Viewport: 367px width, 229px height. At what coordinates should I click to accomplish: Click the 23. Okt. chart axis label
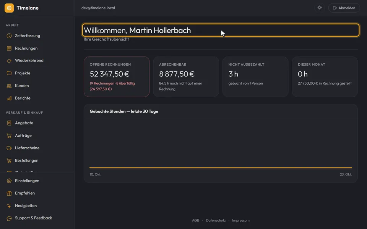point(346,174)
